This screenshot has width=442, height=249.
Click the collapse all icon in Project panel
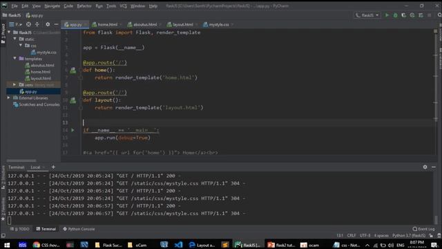pos(37,25)
